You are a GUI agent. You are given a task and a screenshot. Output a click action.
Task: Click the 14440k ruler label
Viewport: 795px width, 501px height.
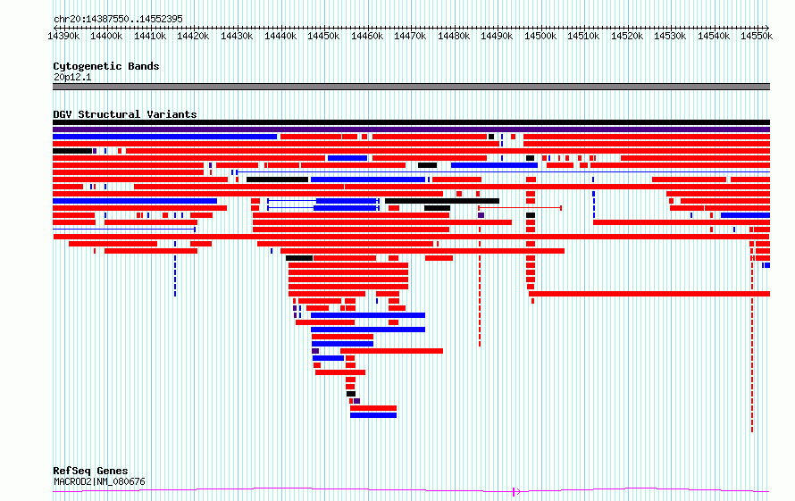pyautogui.click(x=280, y=36)
